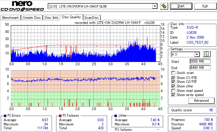Switch to the ScanDisc tab

(91, 18)
